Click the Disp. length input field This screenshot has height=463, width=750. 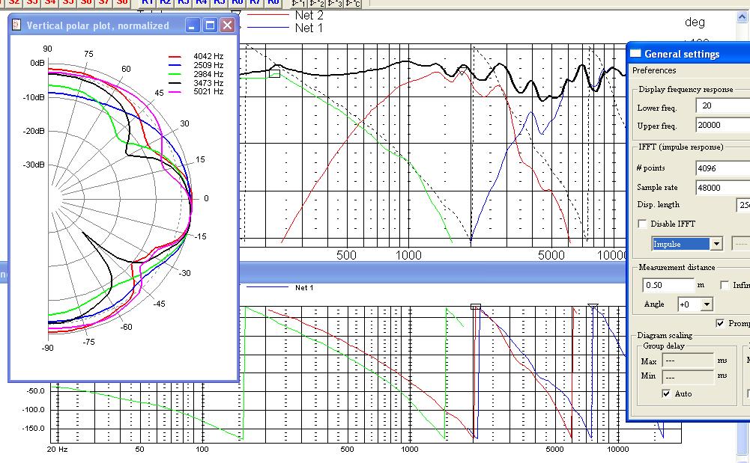(x=743, y=205)
